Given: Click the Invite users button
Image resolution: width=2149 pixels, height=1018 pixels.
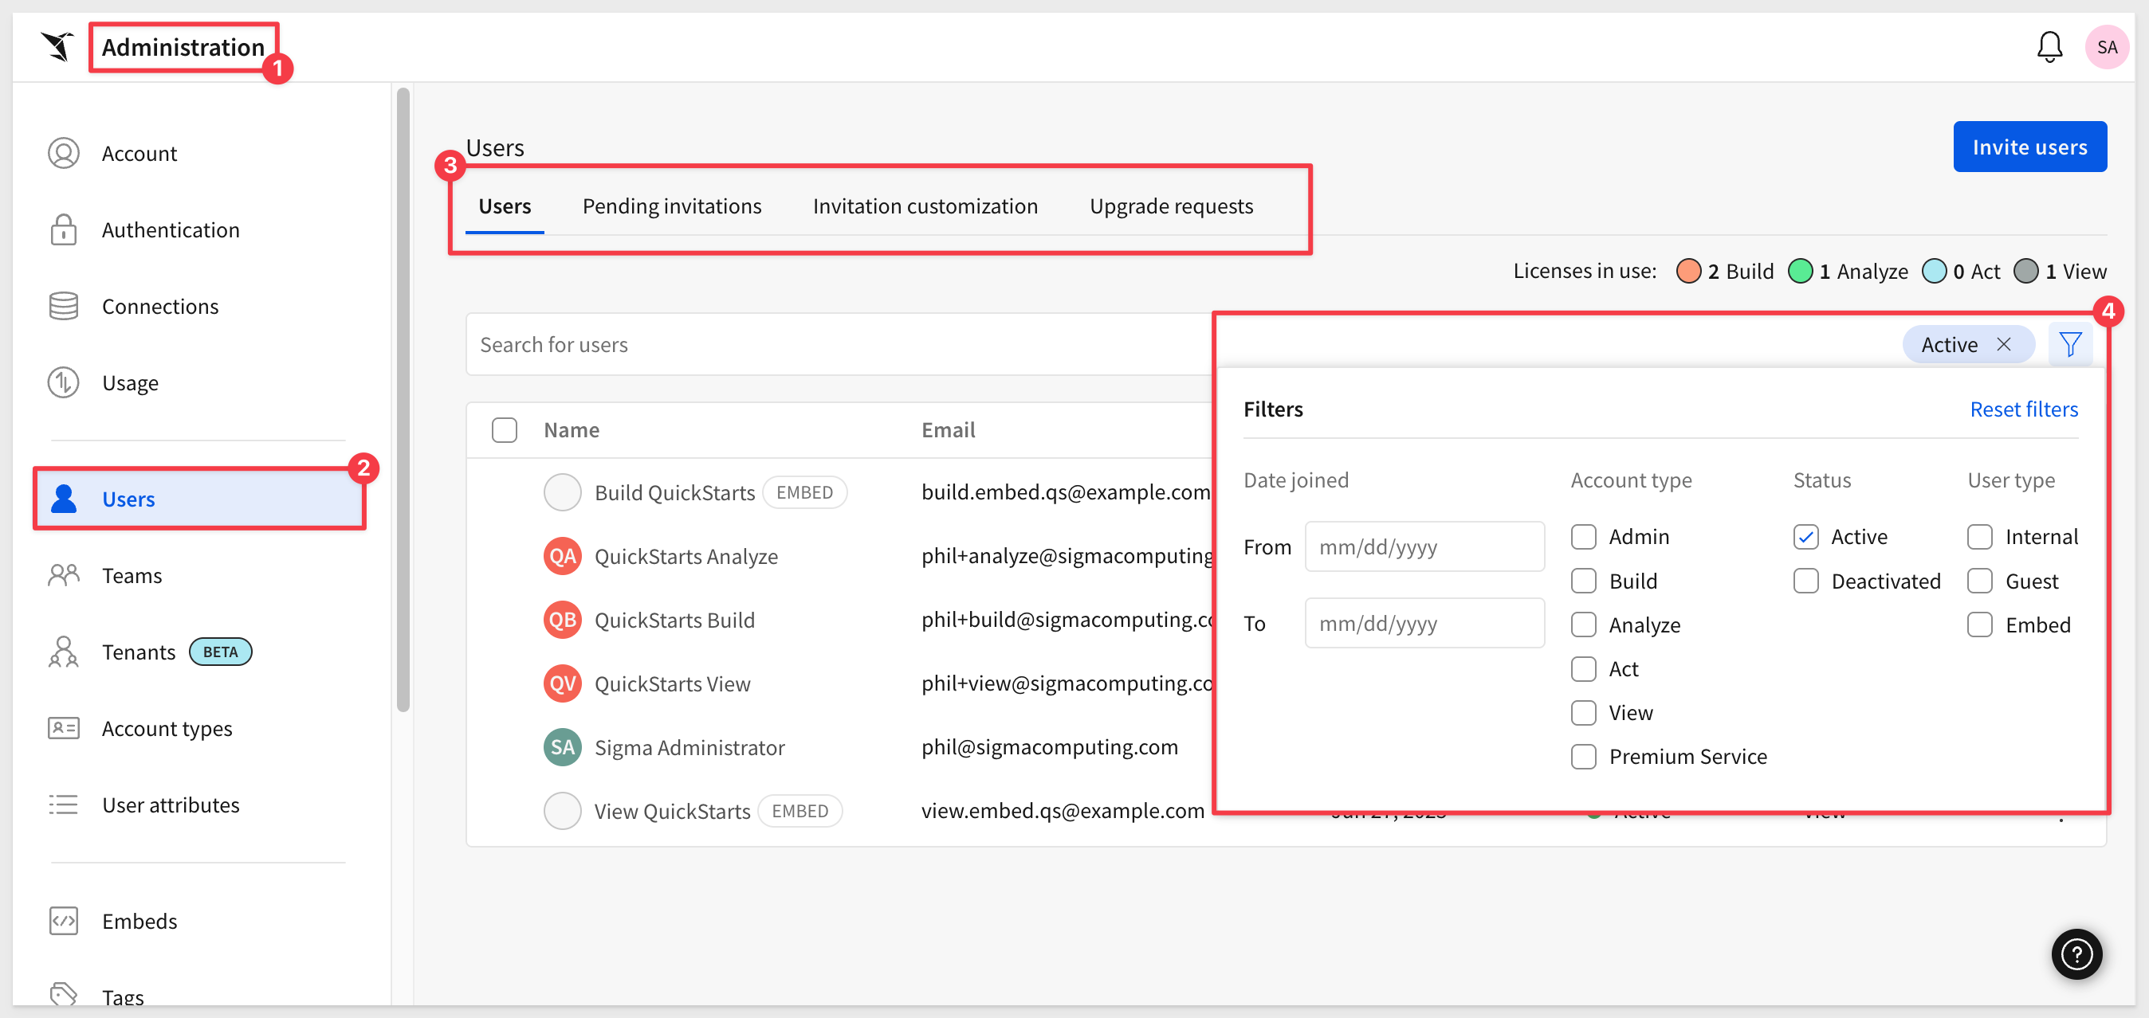Looking at the screenshot, I should click(2029, 147).
